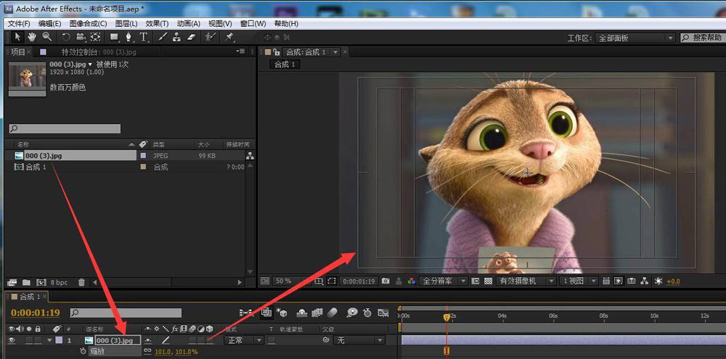Delete selected item with trash icon
The width and height of the screenshot is (726, 359).
click(81, 281)
